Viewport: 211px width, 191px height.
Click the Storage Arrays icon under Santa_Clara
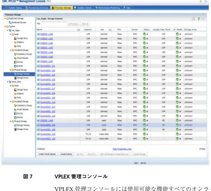16,129
